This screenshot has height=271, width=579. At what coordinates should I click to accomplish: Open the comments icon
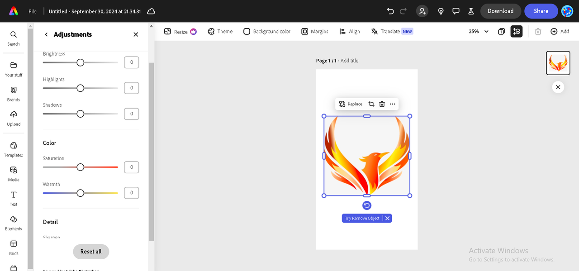coord(456,11)
